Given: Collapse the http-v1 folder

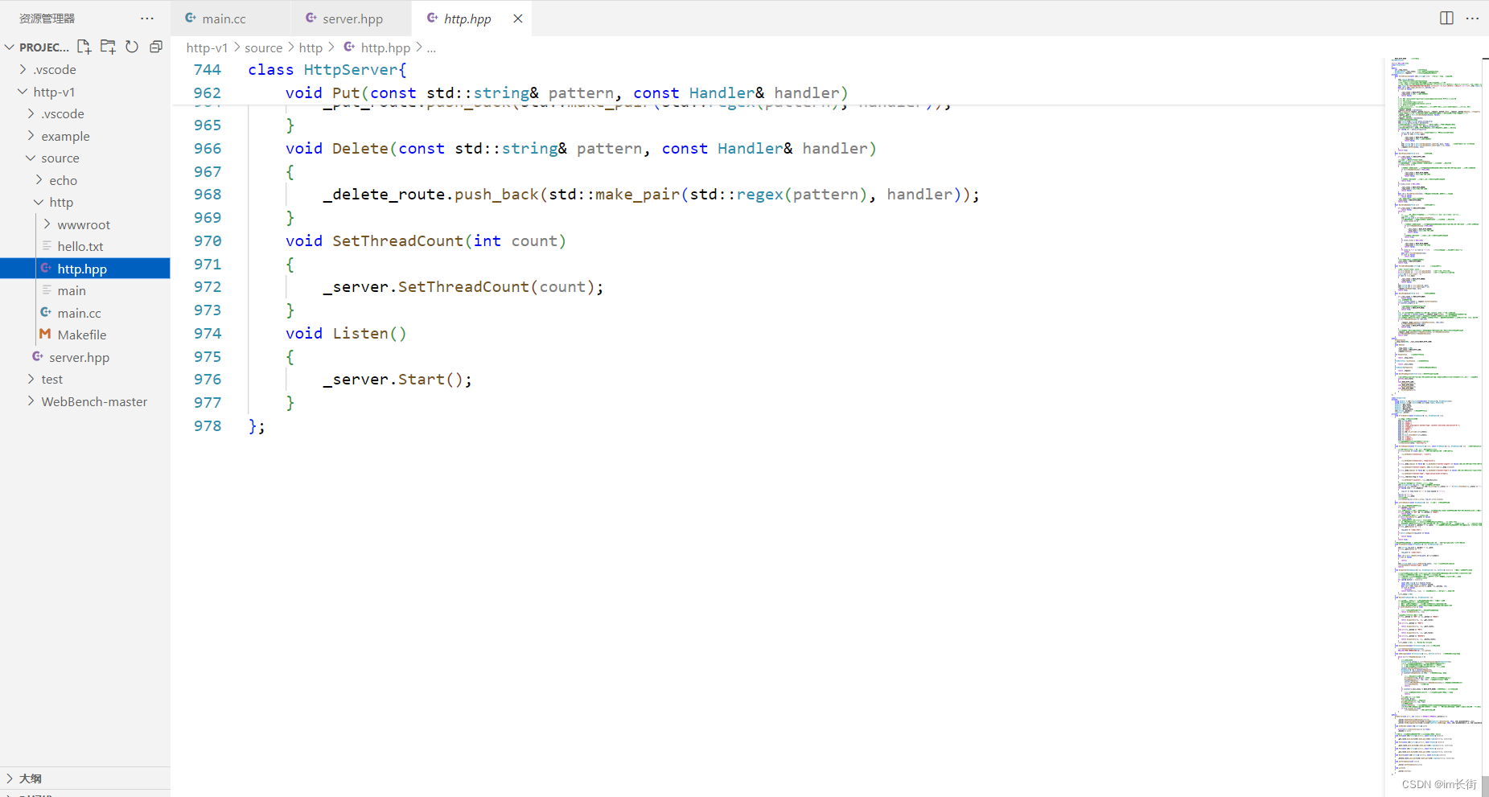Looking at the screenshot, I should (x=23, y=92).
